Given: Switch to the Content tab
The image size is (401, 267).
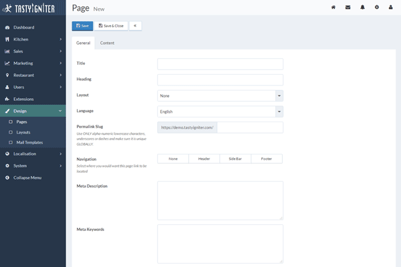Looking at the screenshot, I should click(x=107, y=43).
